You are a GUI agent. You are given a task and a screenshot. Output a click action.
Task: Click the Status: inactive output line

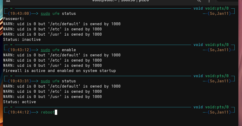click(22, 39)
